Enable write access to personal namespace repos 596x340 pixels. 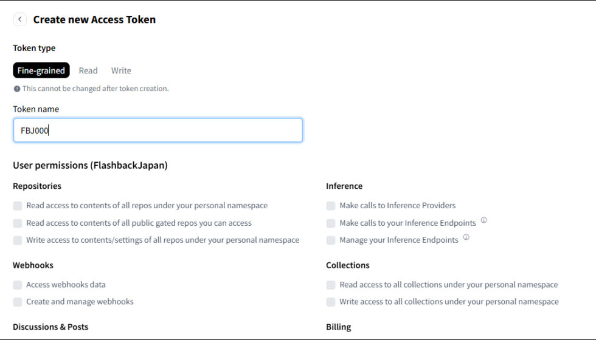click(x=18, y=240)
